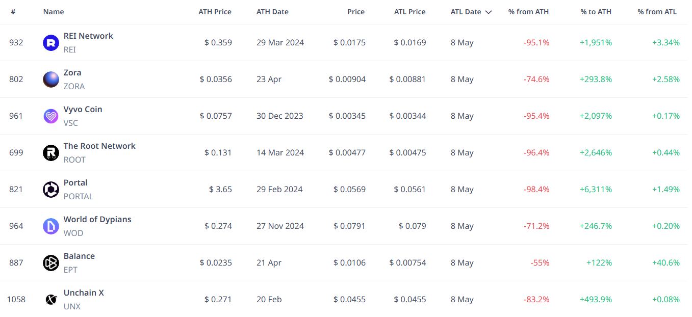Viewport: 692px width, 317px height.
Task: Toggle sort arrow next to ATL Date
Action: pos(489,12)
